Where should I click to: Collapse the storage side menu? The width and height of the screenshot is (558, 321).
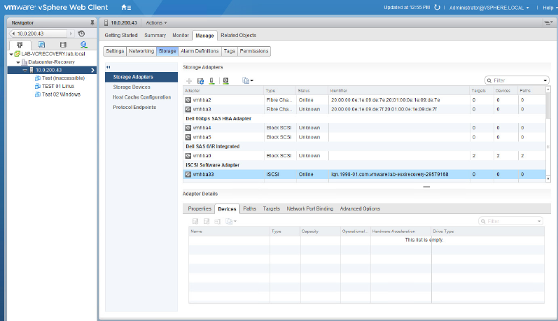(108, 67)
